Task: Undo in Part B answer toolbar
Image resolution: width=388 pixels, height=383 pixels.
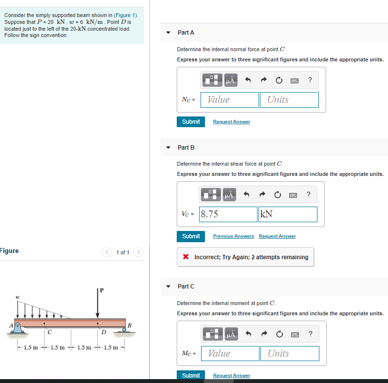Action: coord(246,194)
